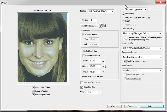Uncheck Black Point Compensation

tap(125, 61)
